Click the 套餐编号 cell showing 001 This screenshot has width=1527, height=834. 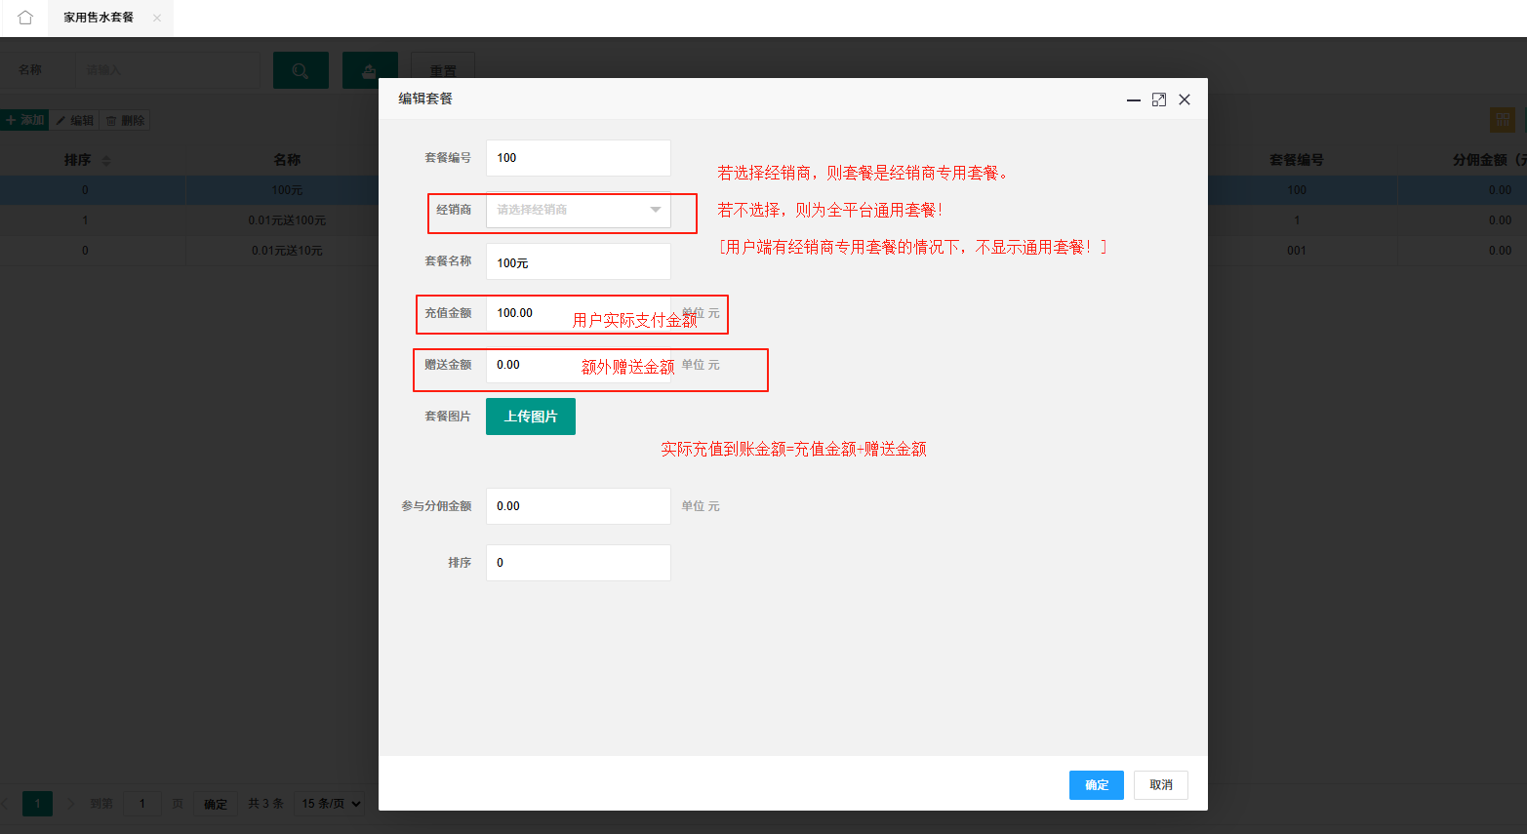(1296, 251)
